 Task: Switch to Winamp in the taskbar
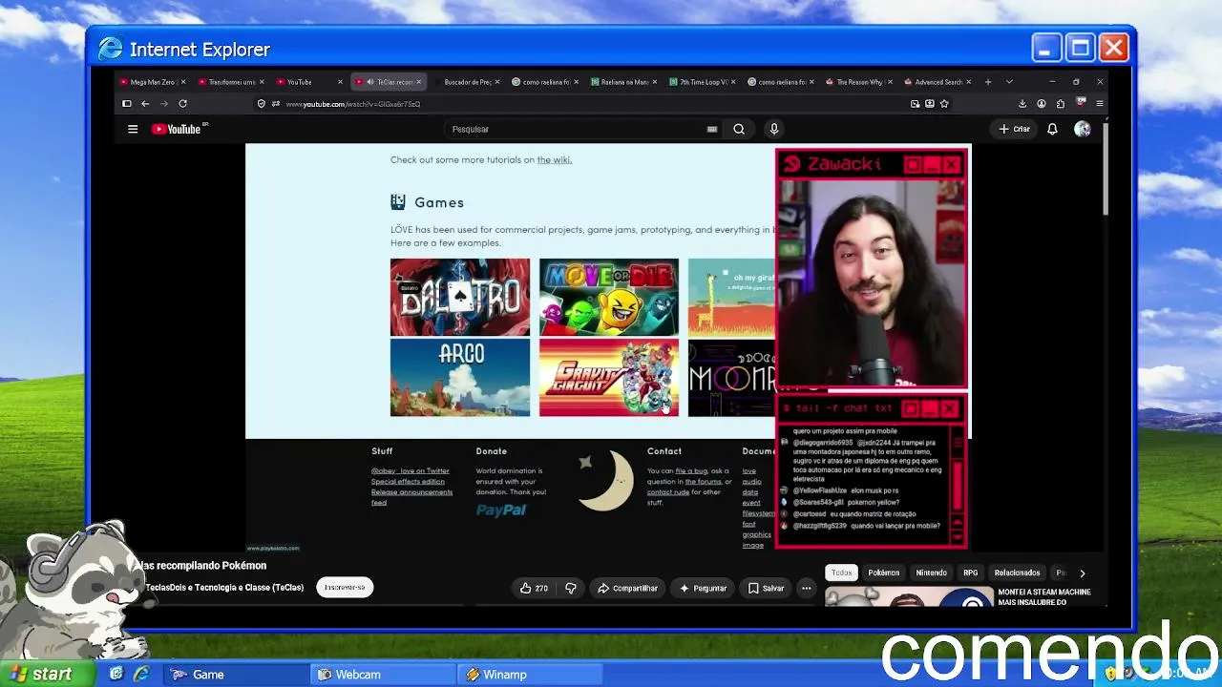531,675
